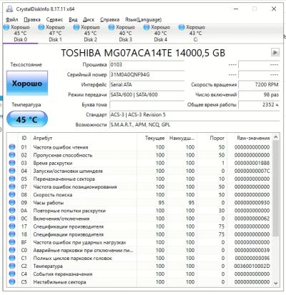Viewport: 286px width, 295px height.
Task: Open the Файл menu
Action: pos(11,19)
